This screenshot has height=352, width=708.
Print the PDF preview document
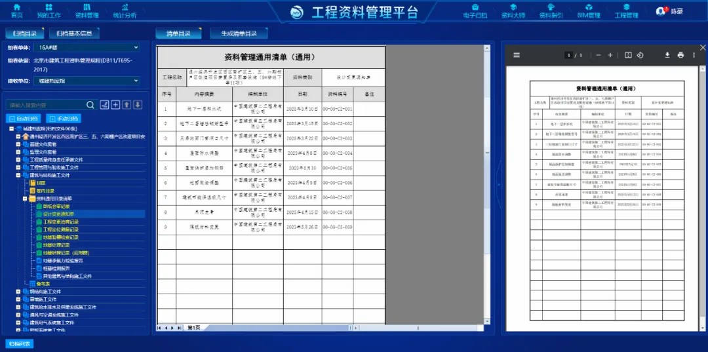(x=680, y=55)
